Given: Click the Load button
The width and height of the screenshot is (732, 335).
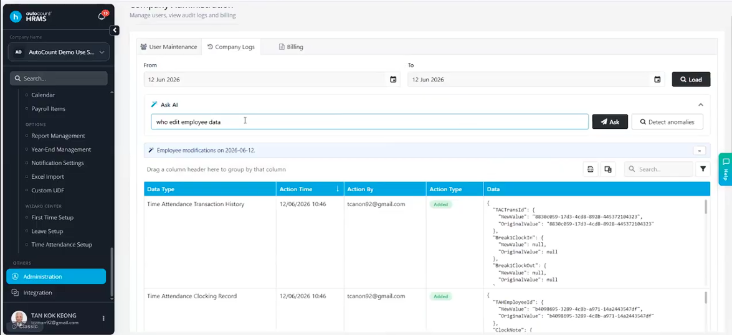Looking at the screenshot, I should coord(691,79).
